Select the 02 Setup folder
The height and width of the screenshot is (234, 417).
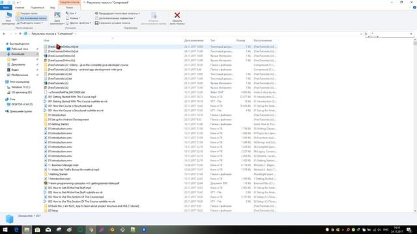pyautogui.click(x=53, y=211)
